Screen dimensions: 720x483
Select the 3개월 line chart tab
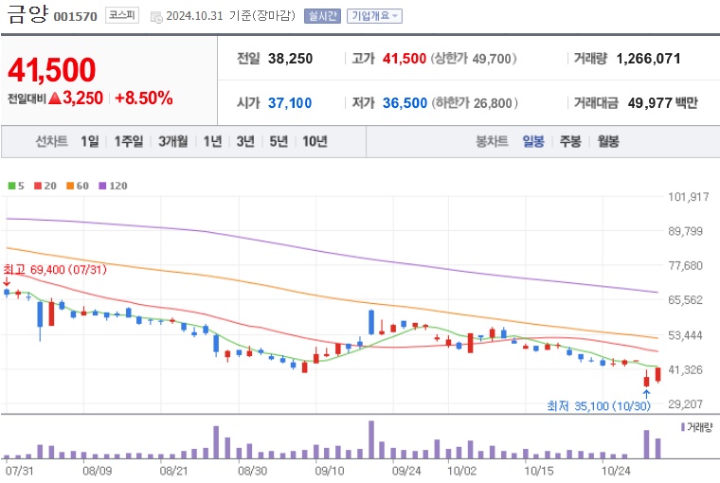tap(173, 141)
